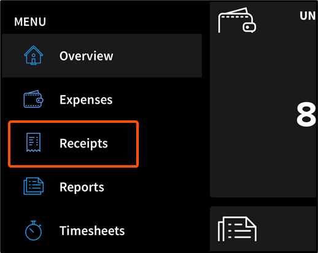The width and height of the screenshot is (318, 253).
Task: Click blank area of the bottom reports card
Action: click(287, 229)
